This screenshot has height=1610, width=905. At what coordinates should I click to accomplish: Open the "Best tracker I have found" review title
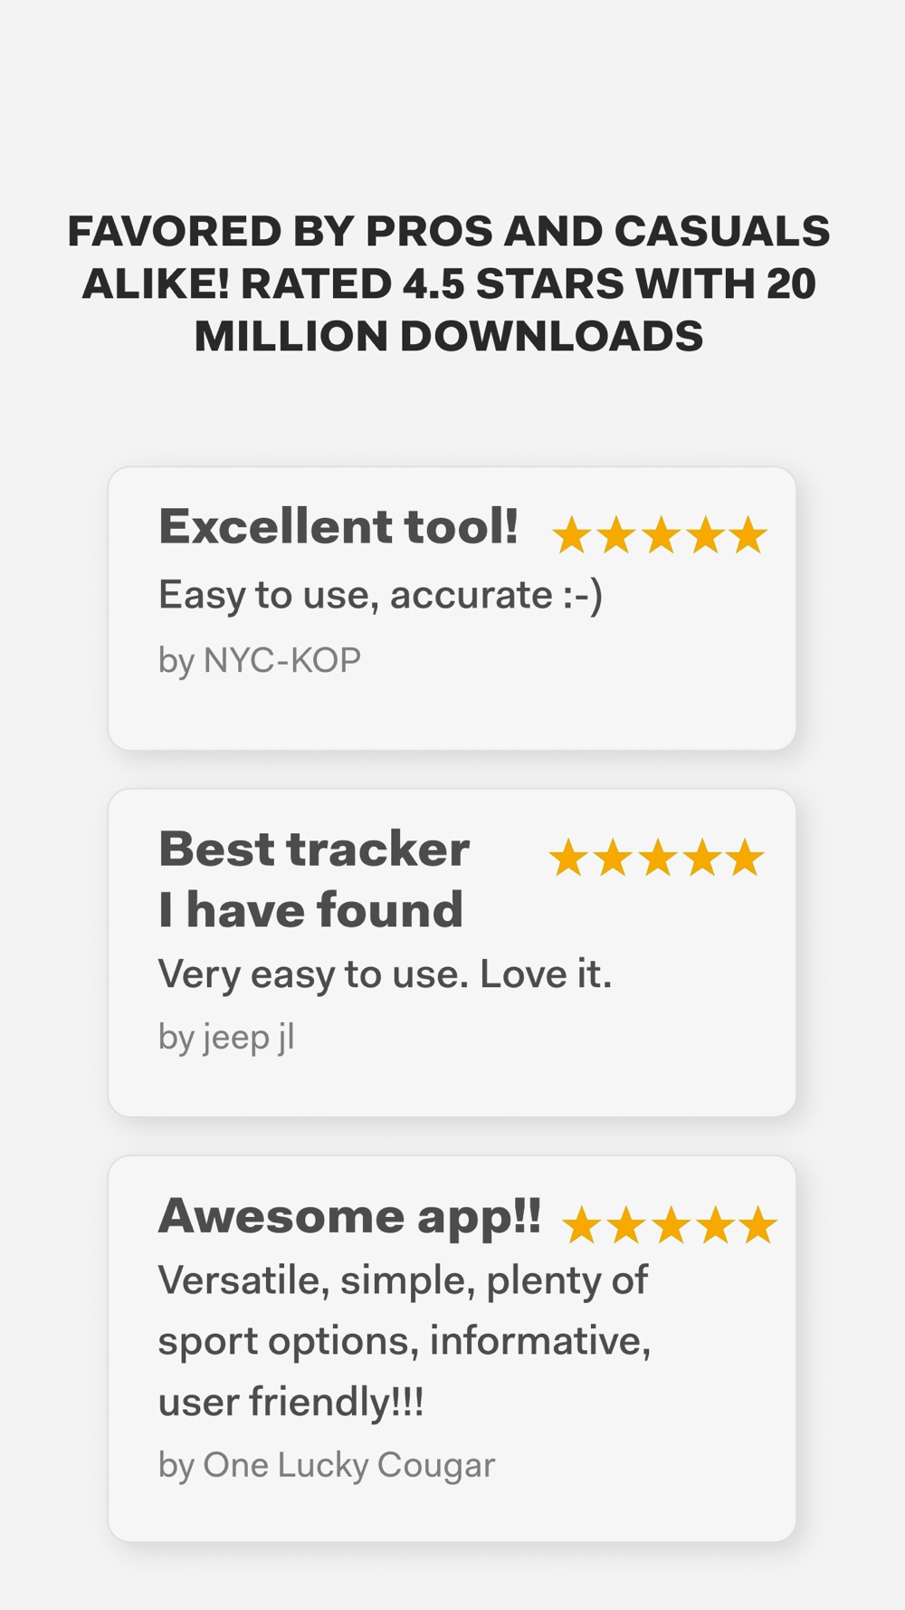coord(313,878)
